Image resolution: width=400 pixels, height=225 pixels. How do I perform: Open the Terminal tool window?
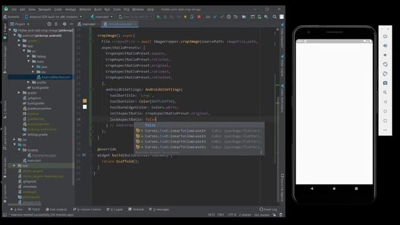pos(136,209)
